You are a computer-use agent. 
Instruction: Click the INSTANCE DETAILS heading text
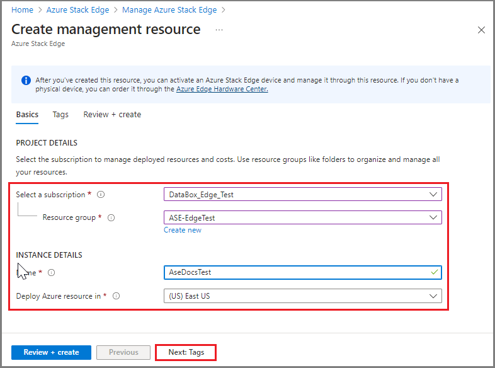tap(49, 255)
